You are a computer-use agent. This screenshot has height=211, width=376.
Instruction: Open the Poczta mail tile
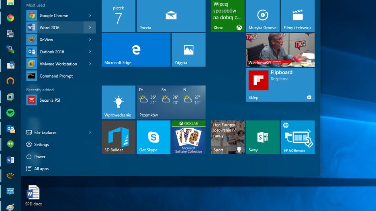[171, 16]
